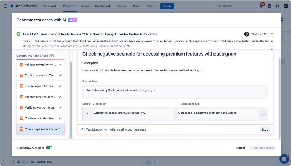Open the Your work dropdown menu
291x166 pixels.
[51, 6]
